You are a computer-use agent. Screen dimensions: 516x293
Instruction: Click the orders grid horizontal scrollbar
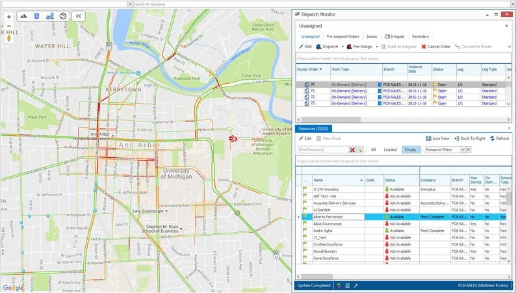(x=331, y=120)
